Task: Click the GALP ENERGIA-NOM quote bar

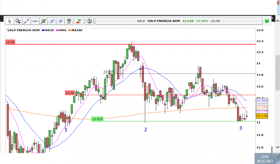Action: click(178, 21)
